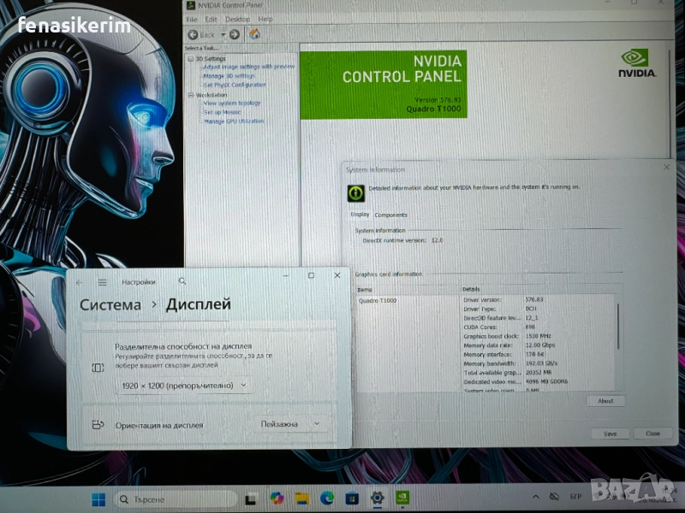Click the NVIDIA logo in the control panel

tap(637, 63)
